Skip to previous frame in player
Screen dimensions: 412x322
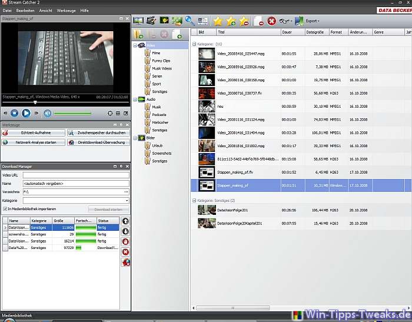[x=5, y=113]
